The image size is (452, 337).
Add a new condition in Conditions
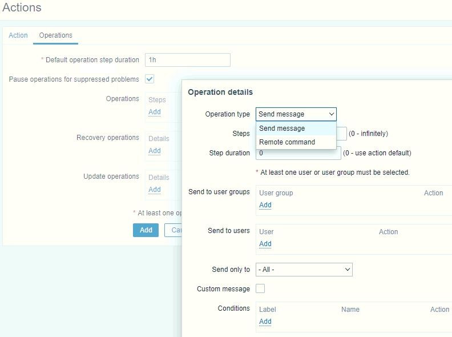(265, 322)
